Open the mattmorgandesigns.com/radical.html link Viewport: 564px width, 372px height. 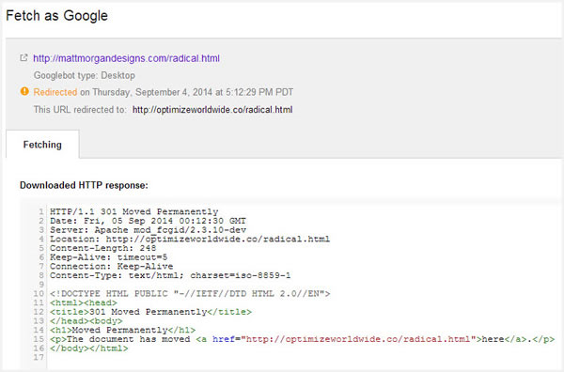(x=126, y=58)
